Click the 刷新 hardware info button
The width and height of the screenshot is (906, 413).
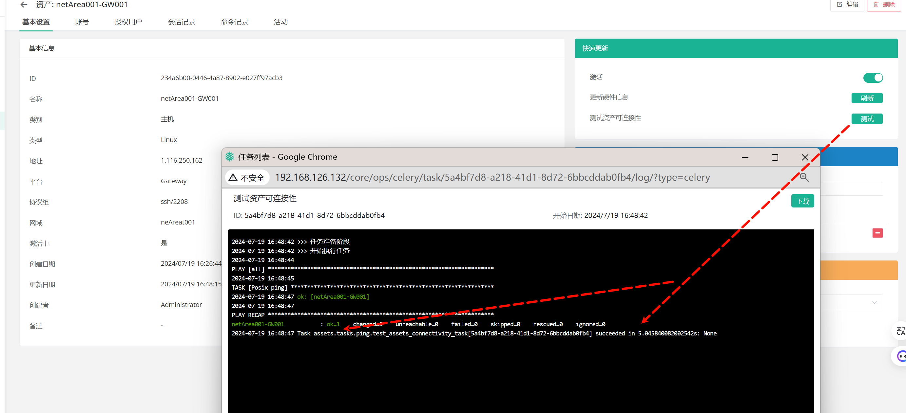[867, 98]
